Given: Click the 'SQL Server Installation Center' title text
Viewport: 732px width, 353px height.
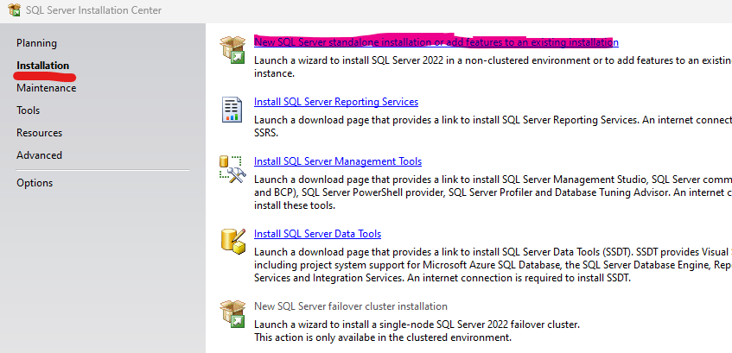Looking at the screenshot, I should coord(94,9).
